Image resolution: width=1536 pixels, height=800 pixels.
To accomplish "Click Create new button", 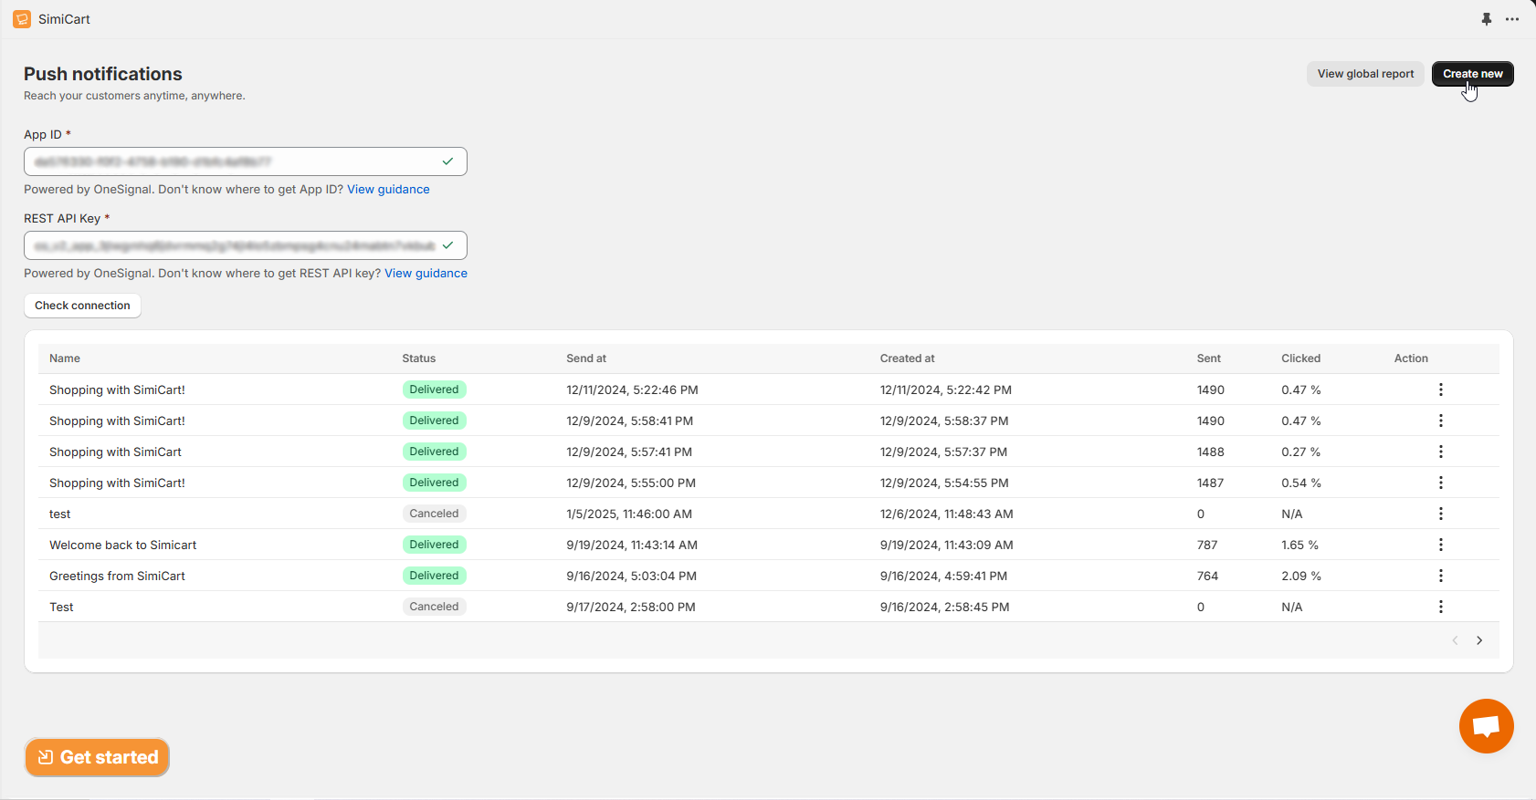I will click(x=1472, y=74).
